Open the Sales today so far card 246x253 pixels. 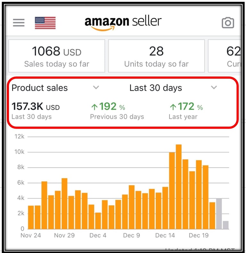[57, 56]
